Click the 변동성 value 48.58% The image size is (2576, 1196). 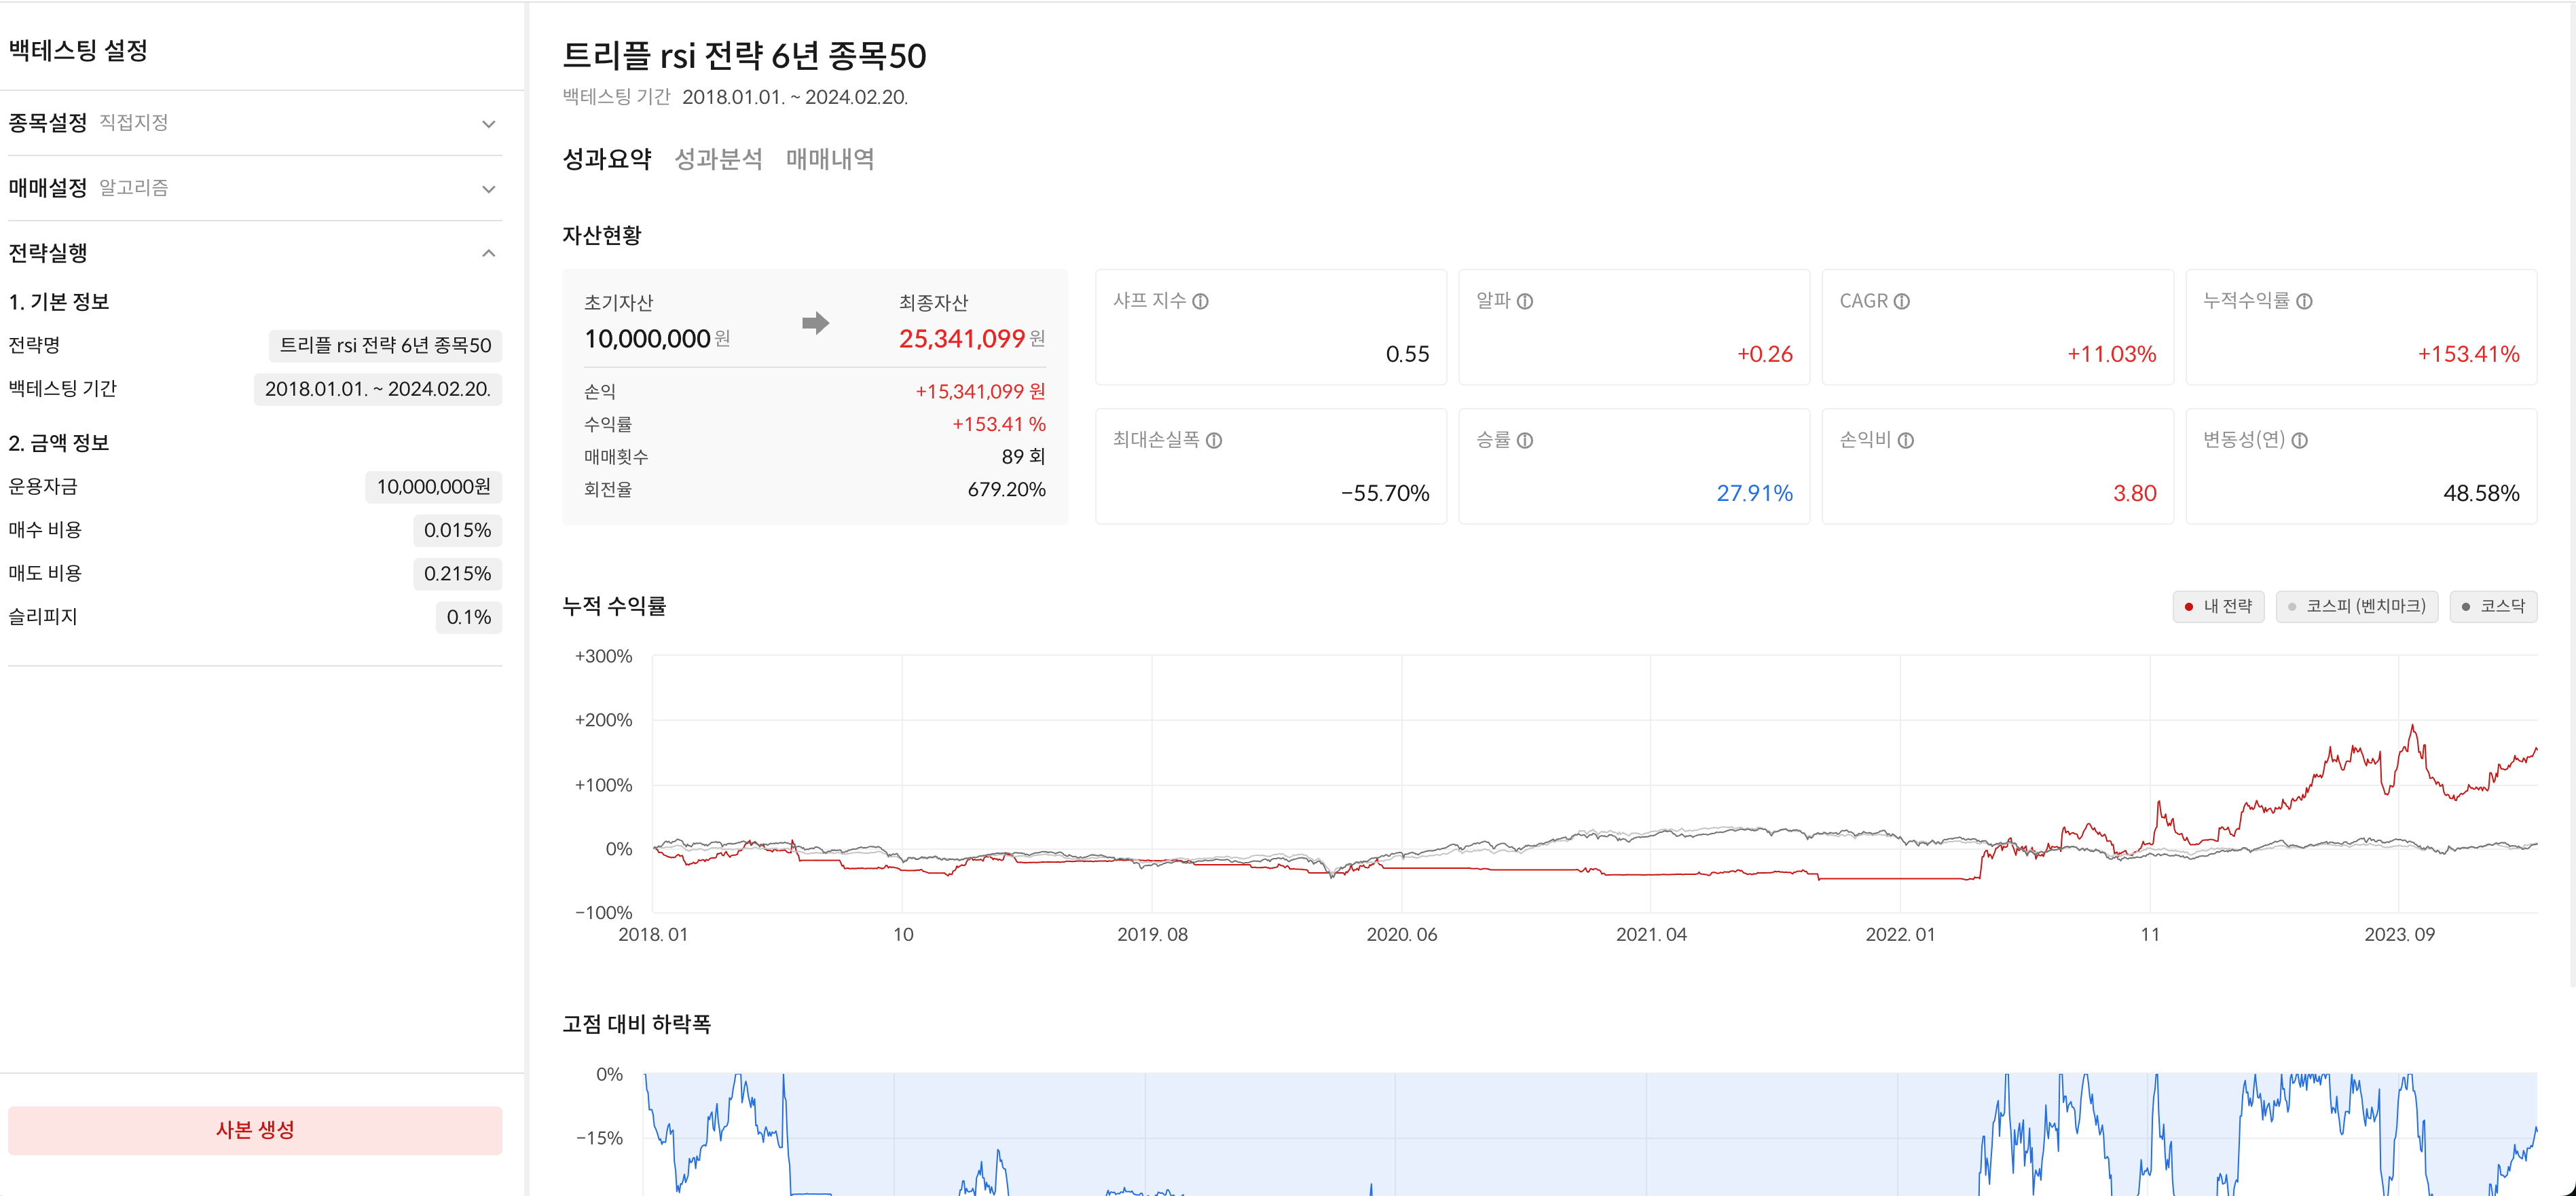[2481, 493]
